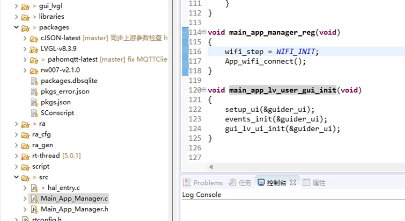405x221 pixels.
Task: Click the setup_ui(&guider_ui) line
Action: pos(270,109)
